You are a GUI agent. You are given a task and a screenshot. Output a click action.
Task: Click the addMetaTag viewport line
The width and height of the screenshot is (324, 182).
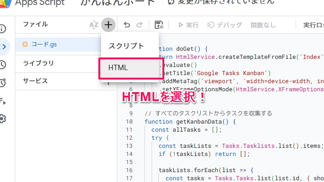pos(241,81)
